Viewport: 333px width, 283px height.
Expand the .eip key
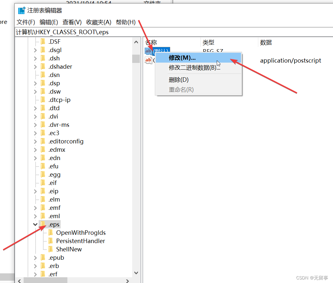(x=35, y=191)
